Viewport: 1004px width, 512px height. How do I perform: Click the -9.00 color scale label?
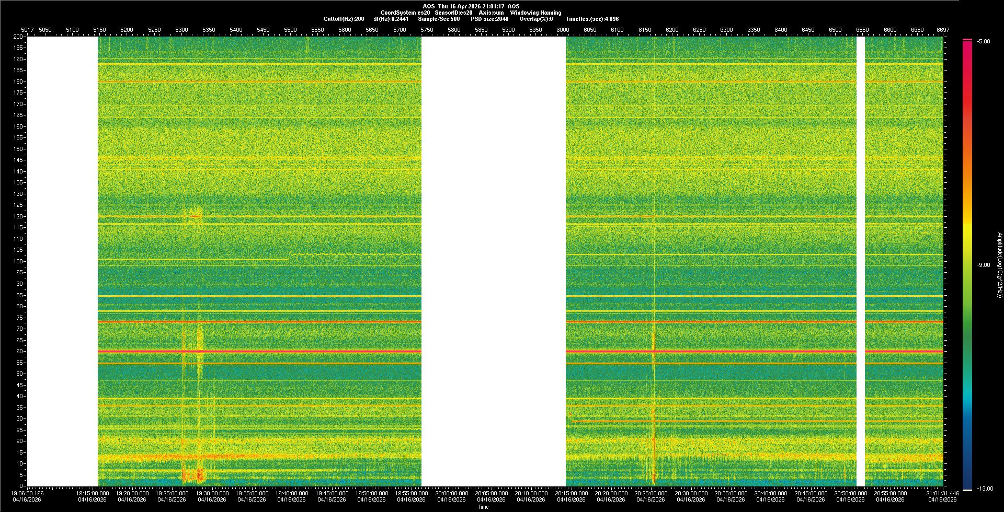[983, 265]
